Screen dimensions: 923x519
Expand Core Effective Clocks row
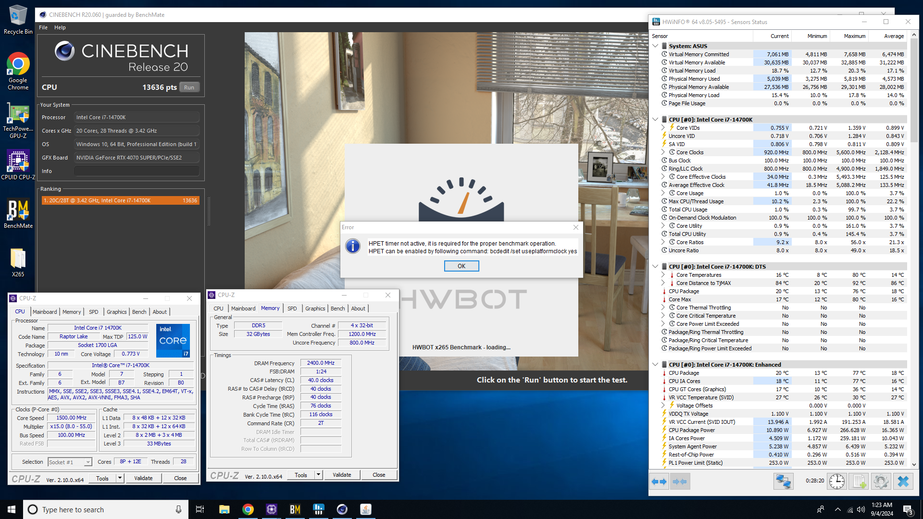click(x=663, y=177)
